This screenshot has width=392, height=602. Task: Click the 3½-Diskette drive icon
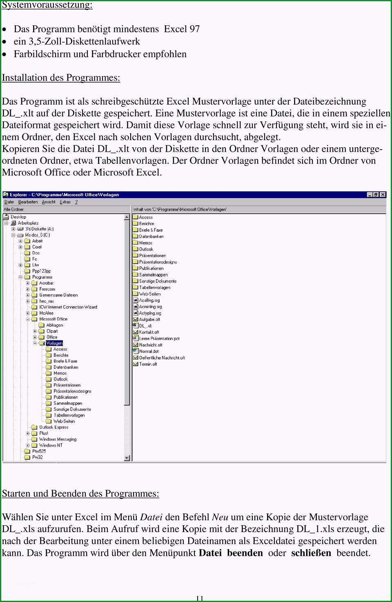tap(20, 229)
